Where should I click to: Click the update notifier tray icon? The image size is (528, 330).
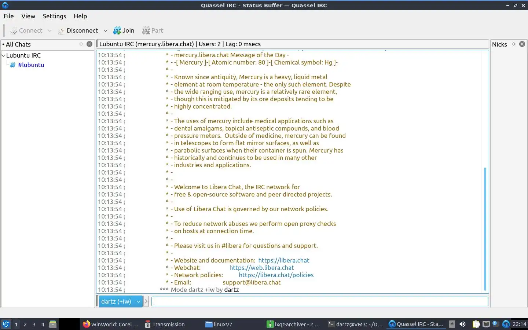click(496, 324)
